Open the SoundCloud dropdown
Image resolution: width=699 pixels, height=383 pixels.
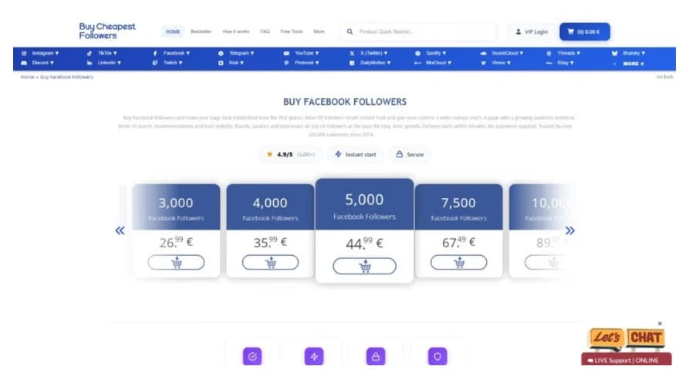click(508, 53)
